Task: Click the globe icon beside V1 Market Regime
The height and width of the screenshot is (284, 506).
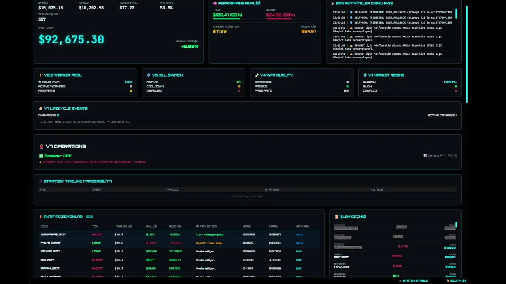Action: 365,75
